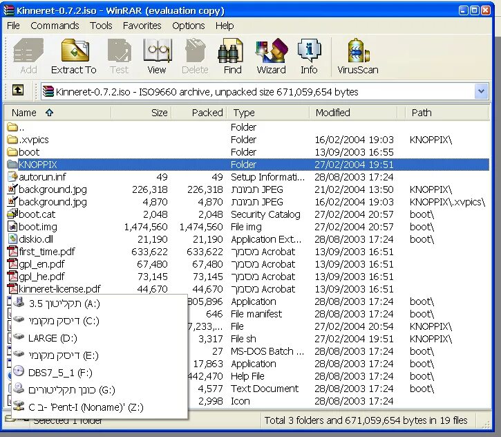This screenshot has width=501, height=437.
Task: Click the network drive Z: icon
Action: [19, 406]
